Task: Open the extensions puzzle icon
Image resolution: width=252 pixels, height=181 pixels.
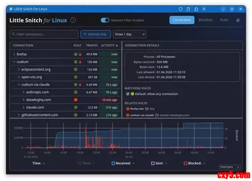Action: click(196, 9)
